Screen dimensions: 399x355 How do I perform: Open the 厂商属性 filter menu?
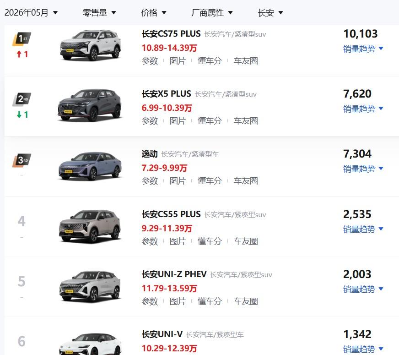pyautogui.click(x=212, y=12)
